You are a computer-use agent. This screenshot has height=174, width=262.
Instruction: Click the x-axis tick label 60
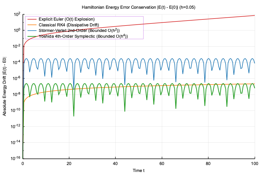(162, 164)
